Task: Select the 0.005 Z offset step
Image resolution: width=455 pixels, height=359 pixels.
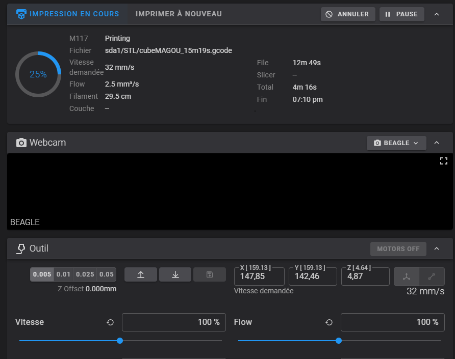Action: click(42, 274)
